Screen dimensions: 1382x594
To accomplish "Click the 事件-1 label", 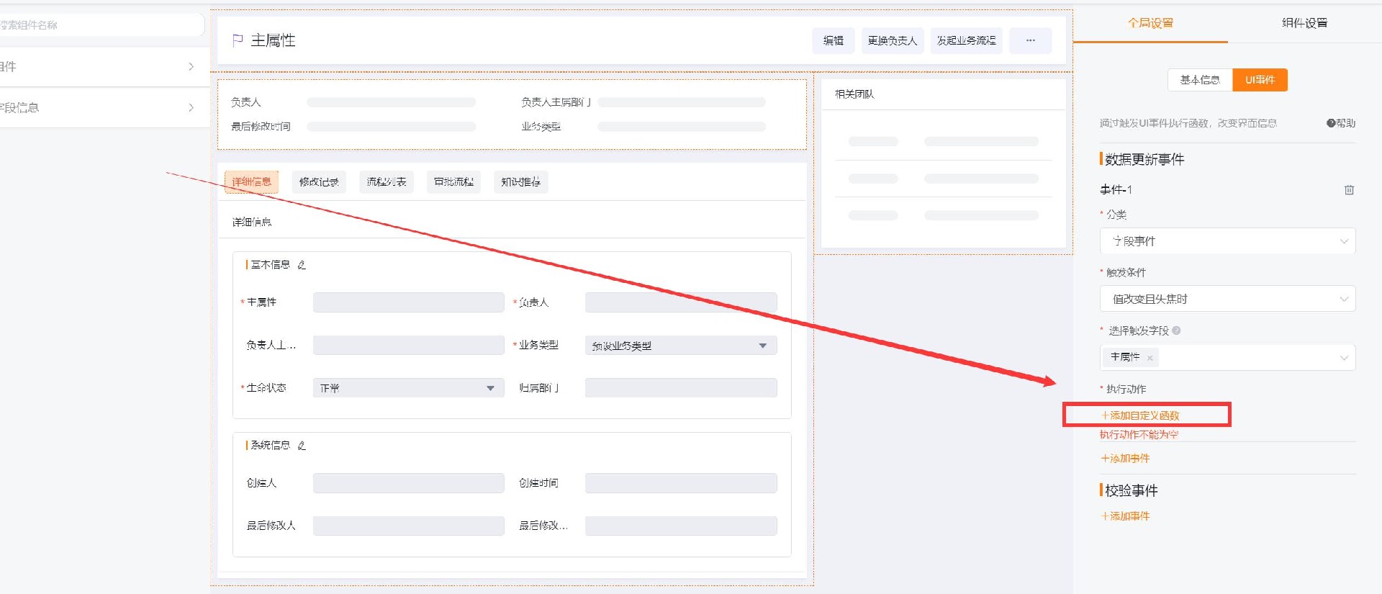I will click(1116, 190).
